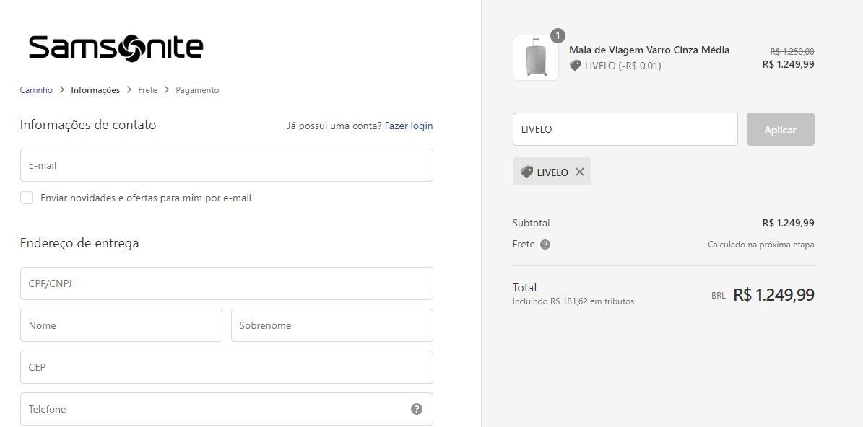
Task: Focus the CEP input field
Action: click(x=227, y=367)
